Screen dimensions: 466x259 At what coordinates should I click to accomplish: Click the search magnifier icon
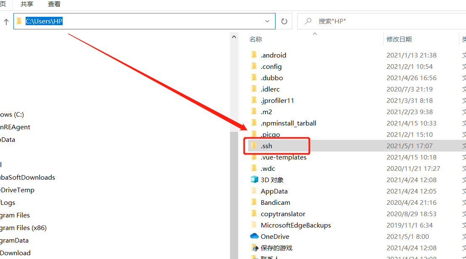click(308, 21)
